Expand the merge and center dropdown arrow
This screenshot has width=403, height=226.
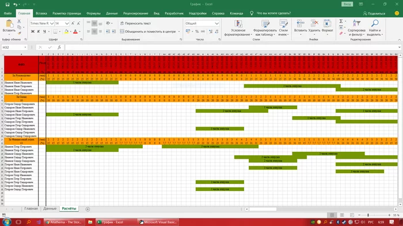point(179,32)
